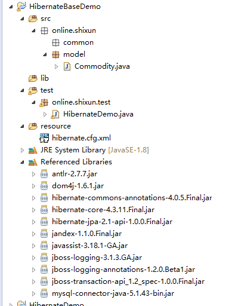Screen dimensions: 232x306
Task: Select the Referenced Libraries label
Action: (x=76, y=162)
